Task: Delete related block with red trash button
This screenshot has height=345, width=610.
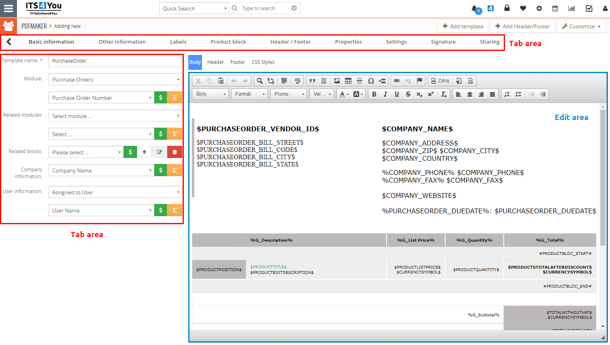Action: pyautogui.click(x=175, y=152)
